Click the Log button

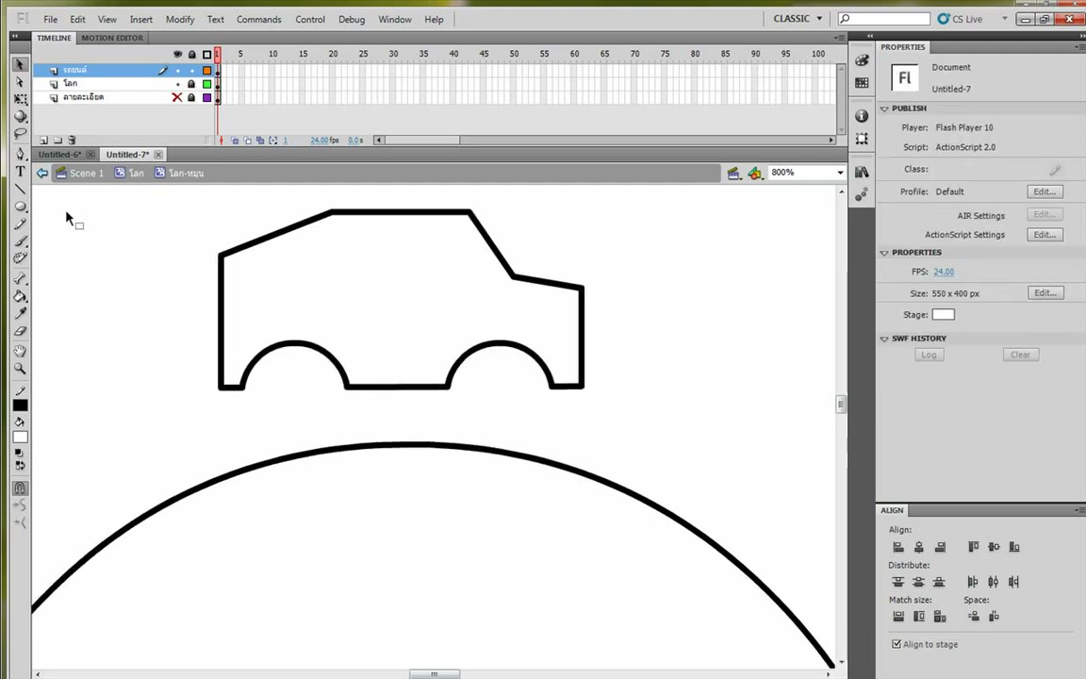click(x=929, y=354)
